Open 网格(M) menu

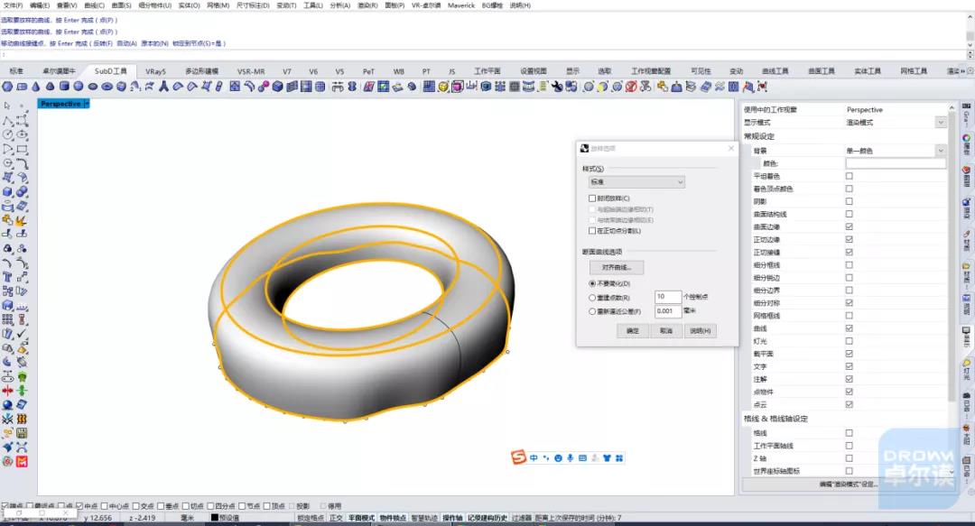coord(218,5)
